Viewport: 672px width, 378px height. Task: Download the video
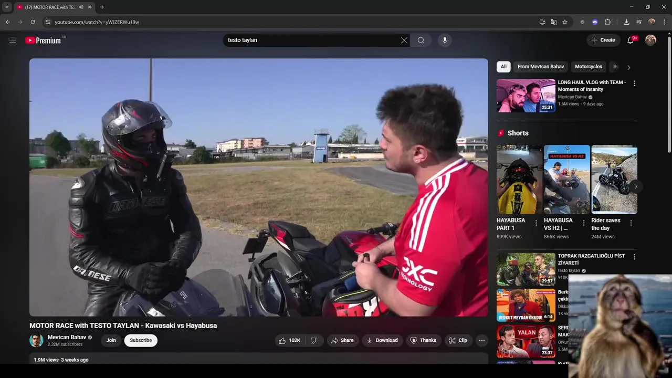tap(382, 340)
